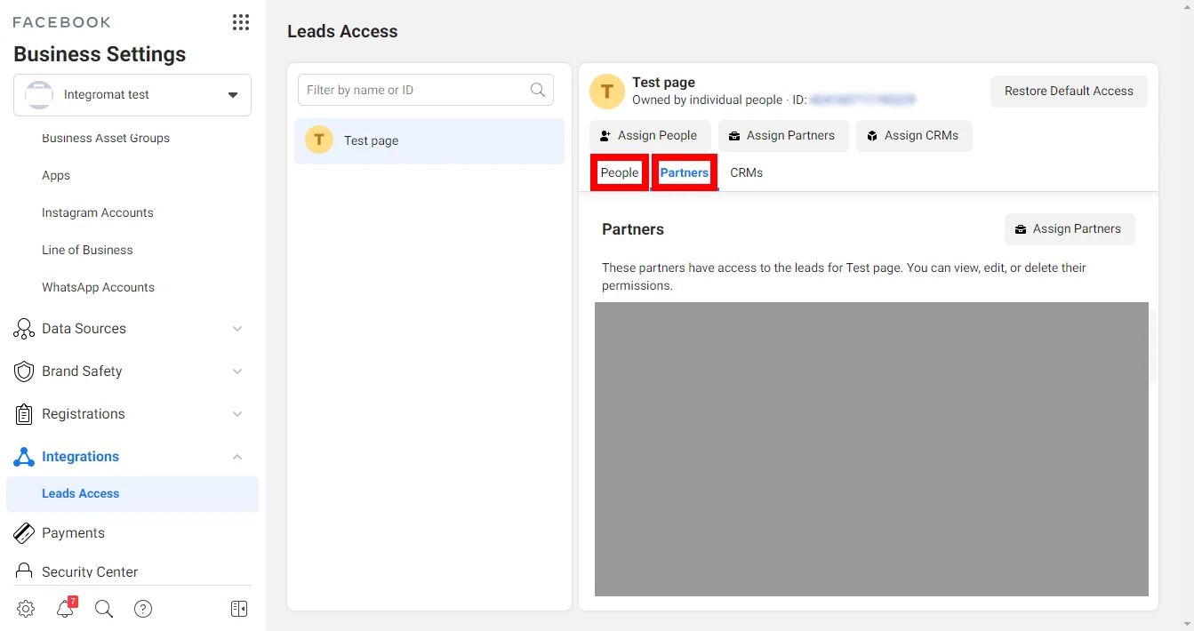Open Instagram Accounts

tap(98, 212)
